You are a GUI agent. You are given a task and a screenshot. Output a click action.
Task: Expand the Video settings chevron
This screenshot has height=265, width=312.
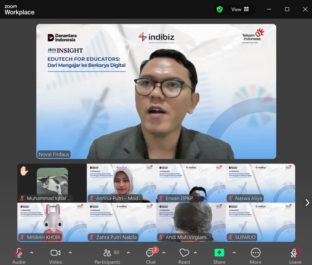coord(70,252)
